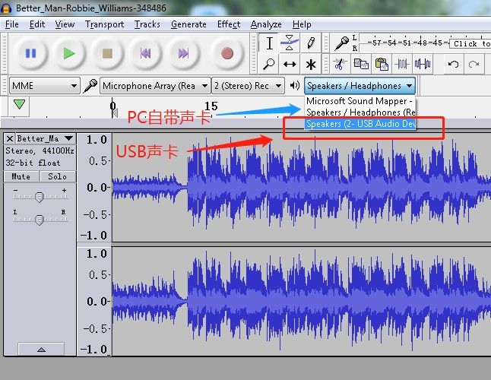Open the View menu
The width and height of the screenshot is (491, 380).
pos(65,24)
